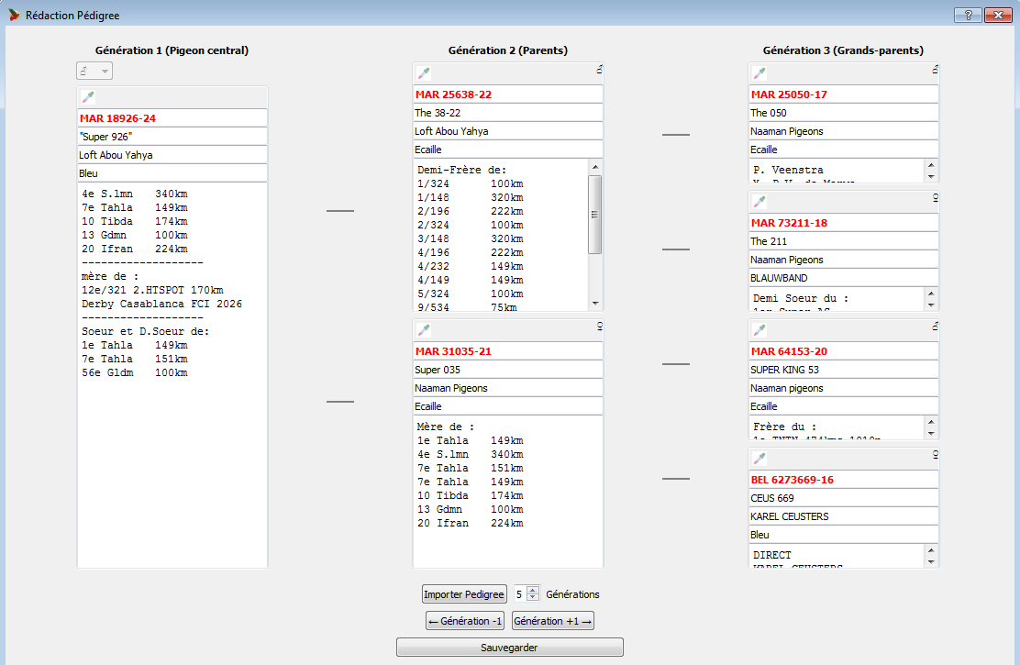Click up arrow in MAR 73211-18 notes box
The width and height of the screenshot is (1020, 665).
pyautogui.click(x=931, y=294)
